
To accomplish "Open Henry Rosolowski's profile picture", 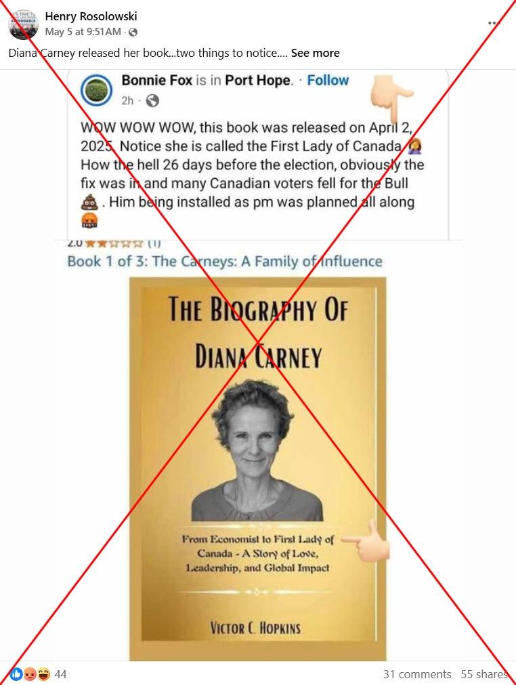I will (23, 24).
